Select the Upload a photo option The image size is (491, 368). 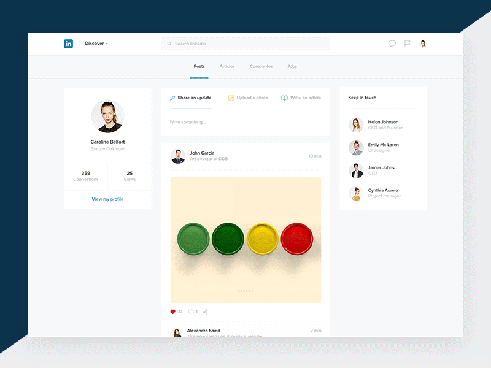click(249, 98)
